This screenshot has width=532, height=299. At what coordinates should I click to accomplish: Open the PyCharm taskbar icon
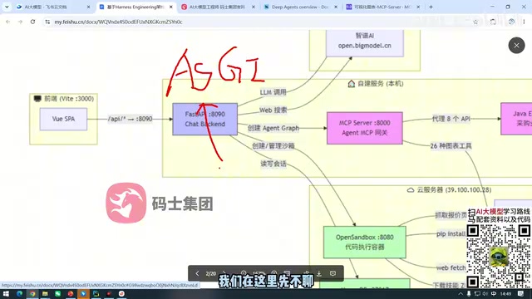(96, 293)
